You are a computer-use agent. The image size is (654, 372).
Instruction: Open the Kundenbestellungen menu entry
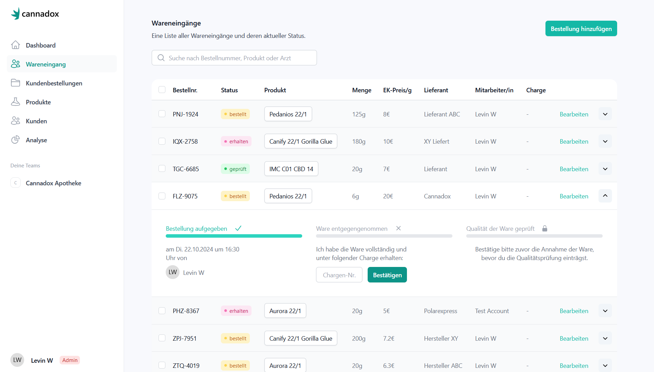point(54,83)
